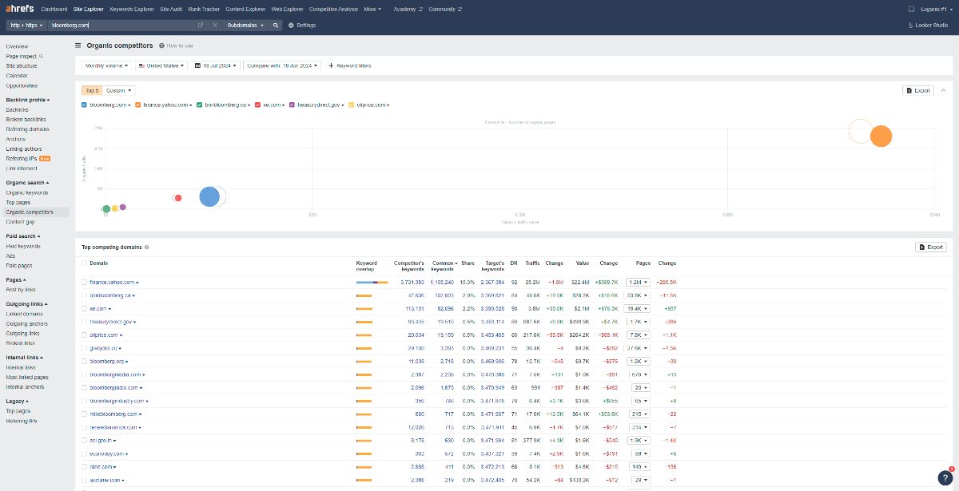Open URL in new tab icon

coord(201,25)
